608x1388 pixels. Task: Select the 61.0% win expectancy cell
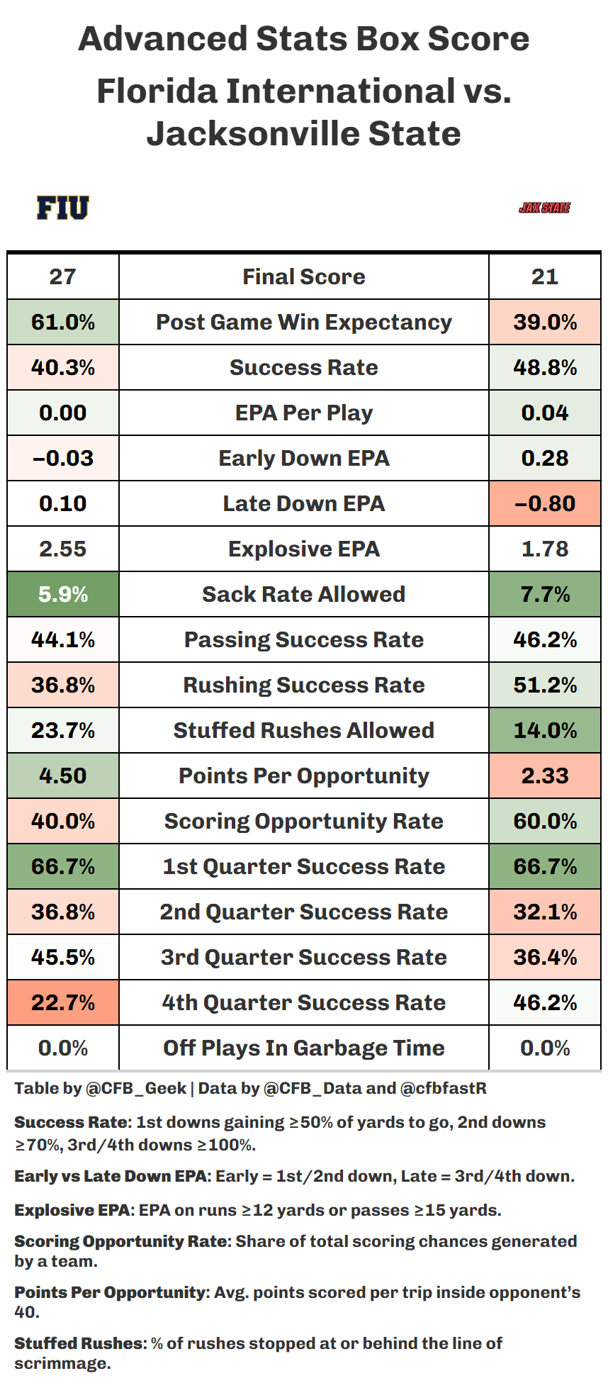(63, 322)
